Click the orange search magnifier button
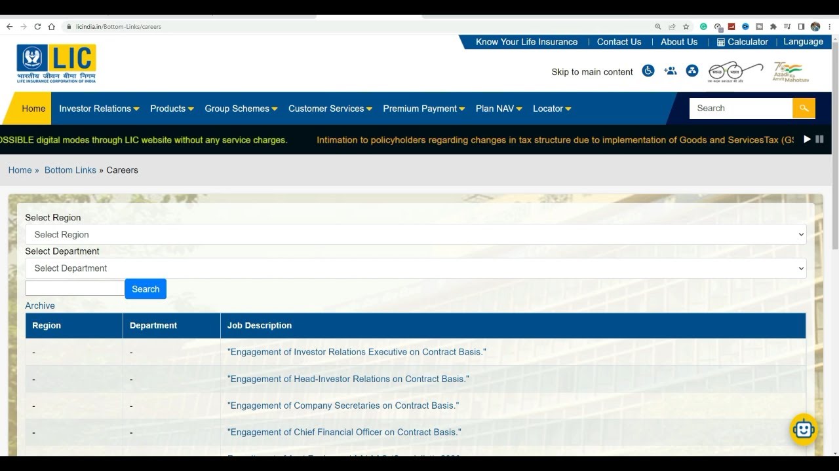The image size is (839, 471). click(x=804, y=108)
